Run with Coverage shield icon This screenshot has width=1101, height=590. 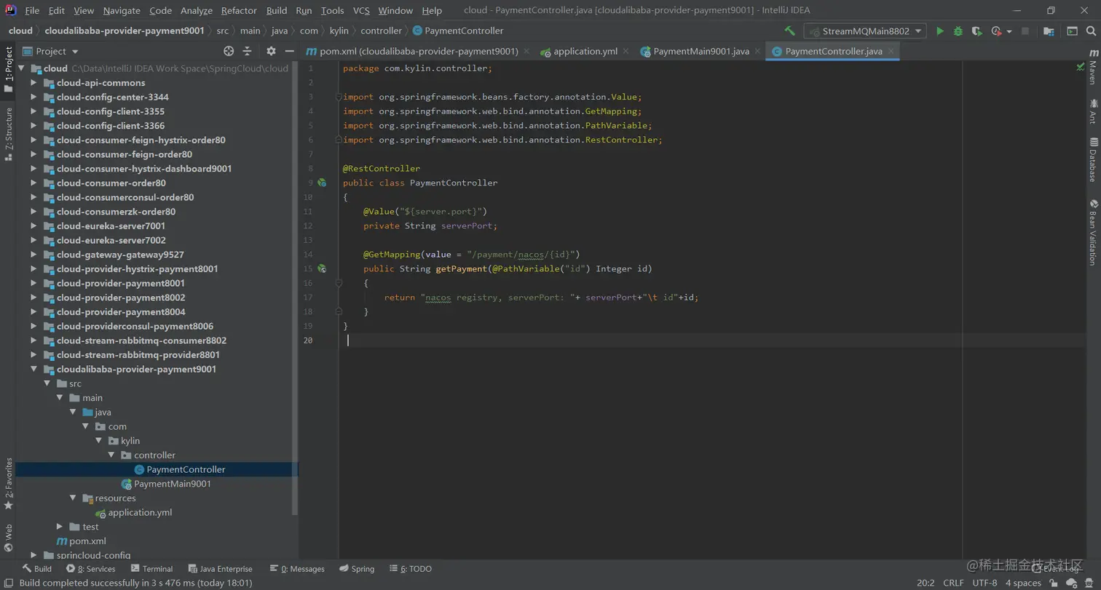point(977,31)
